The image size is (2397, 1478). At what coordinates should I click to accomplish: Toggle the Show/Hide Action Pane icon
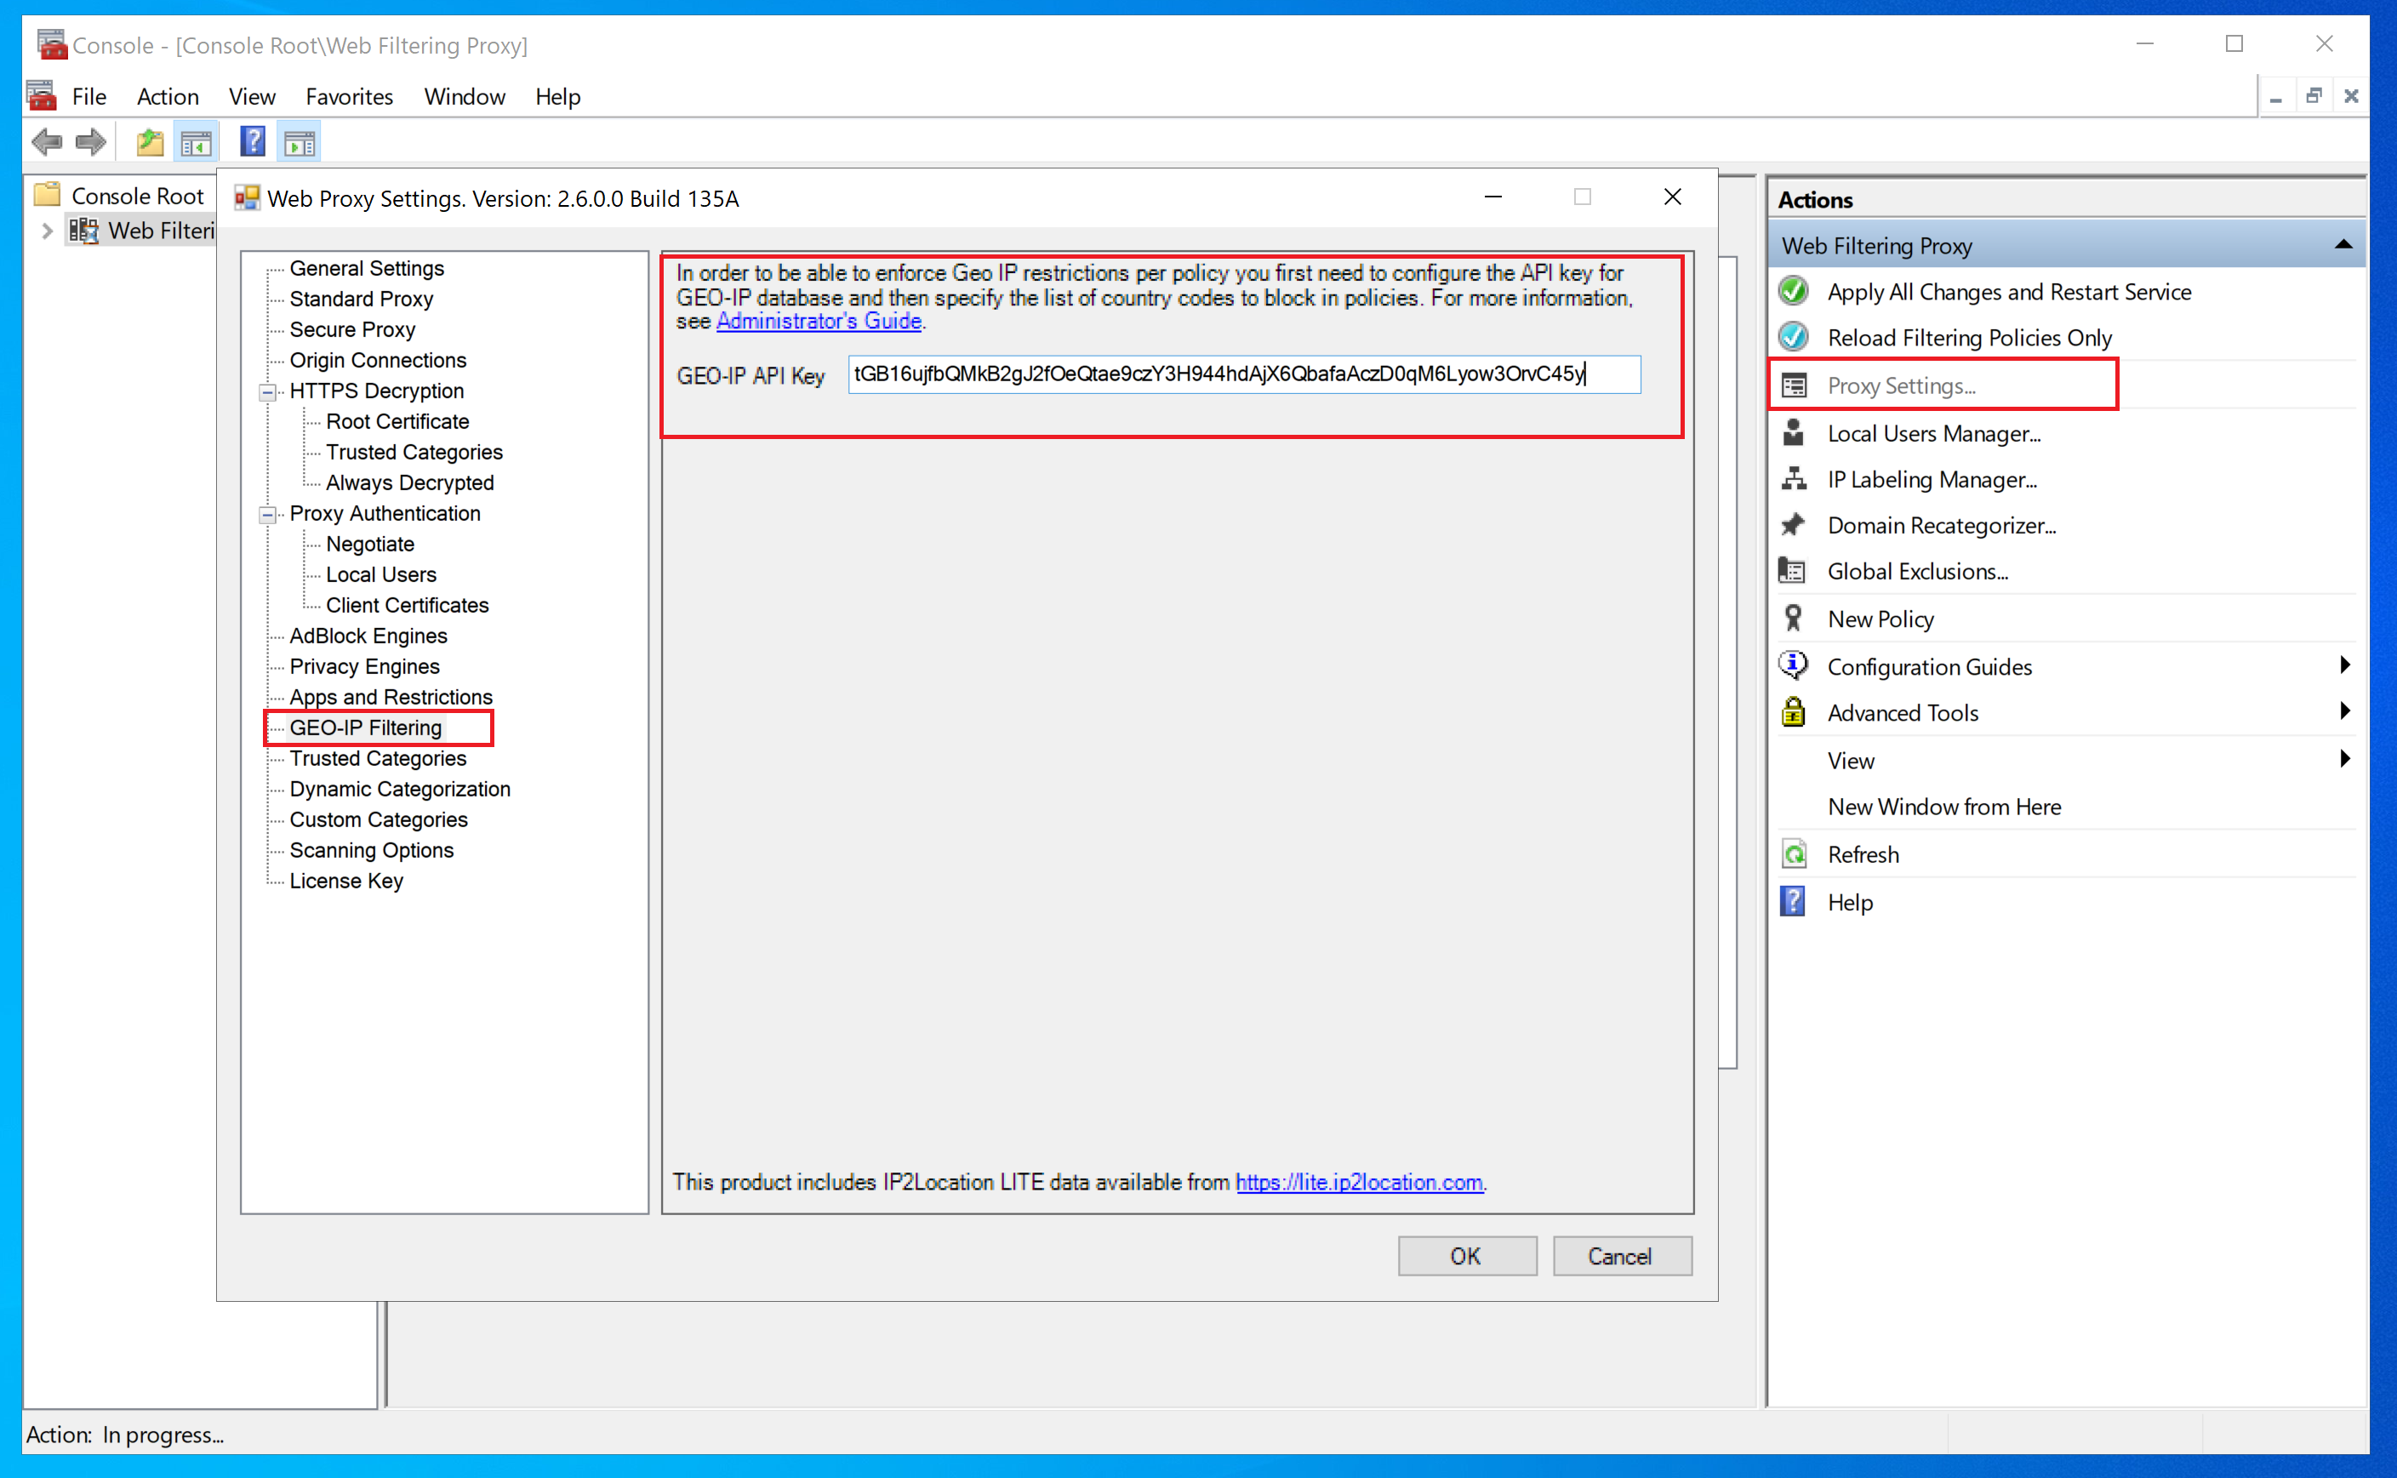(300, 144)
